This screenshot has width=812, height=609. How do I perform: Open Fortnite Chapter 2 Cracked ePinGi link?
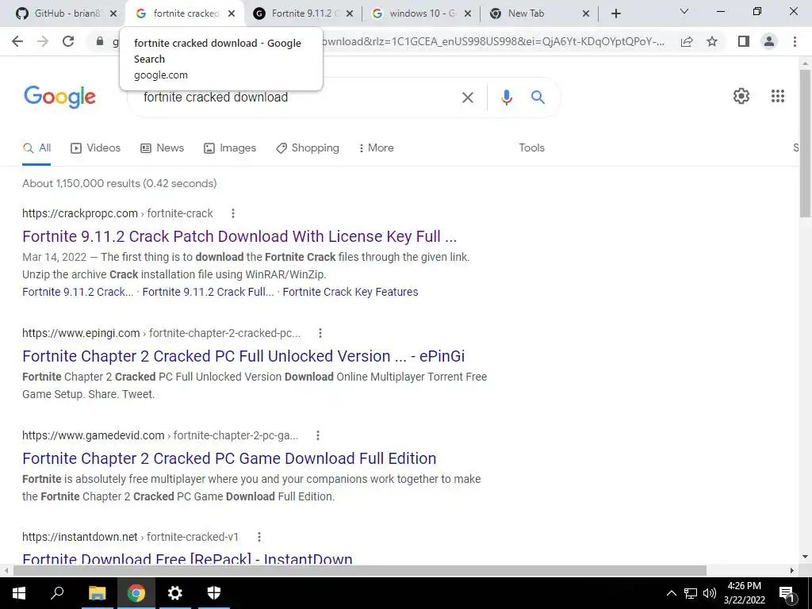pyautogui.click(x=243, y=356)
